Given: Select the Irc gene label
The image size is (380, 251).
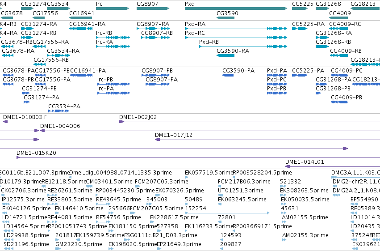Looking at the screenshot, I should pos(99,4).
